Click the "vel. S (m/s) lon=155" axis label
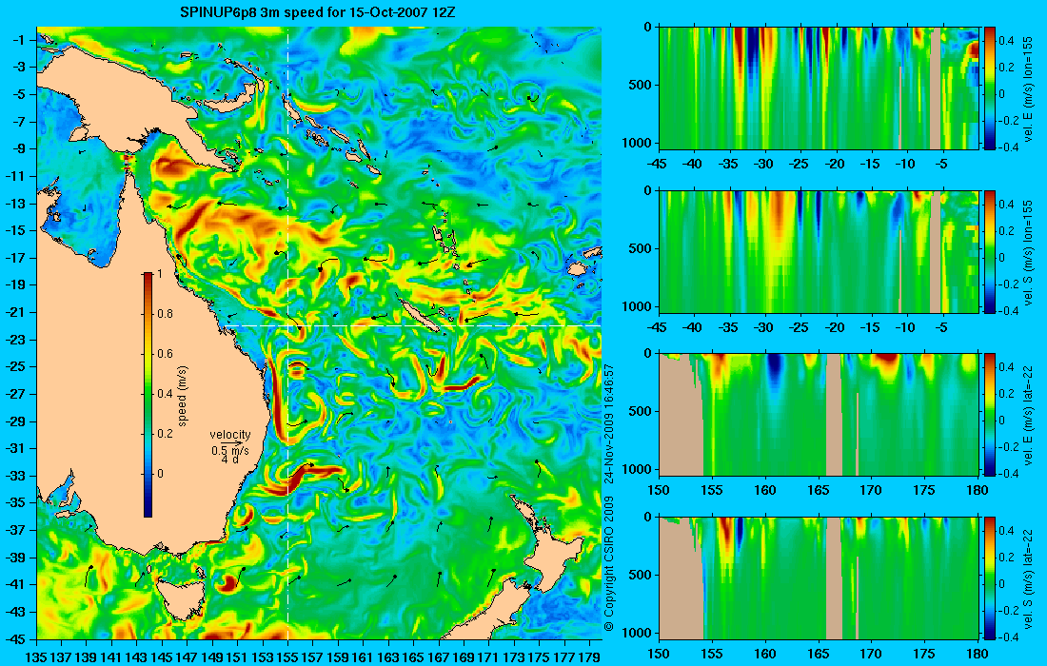Viewport: 1047px width, 666px height. coord(1028,251)
